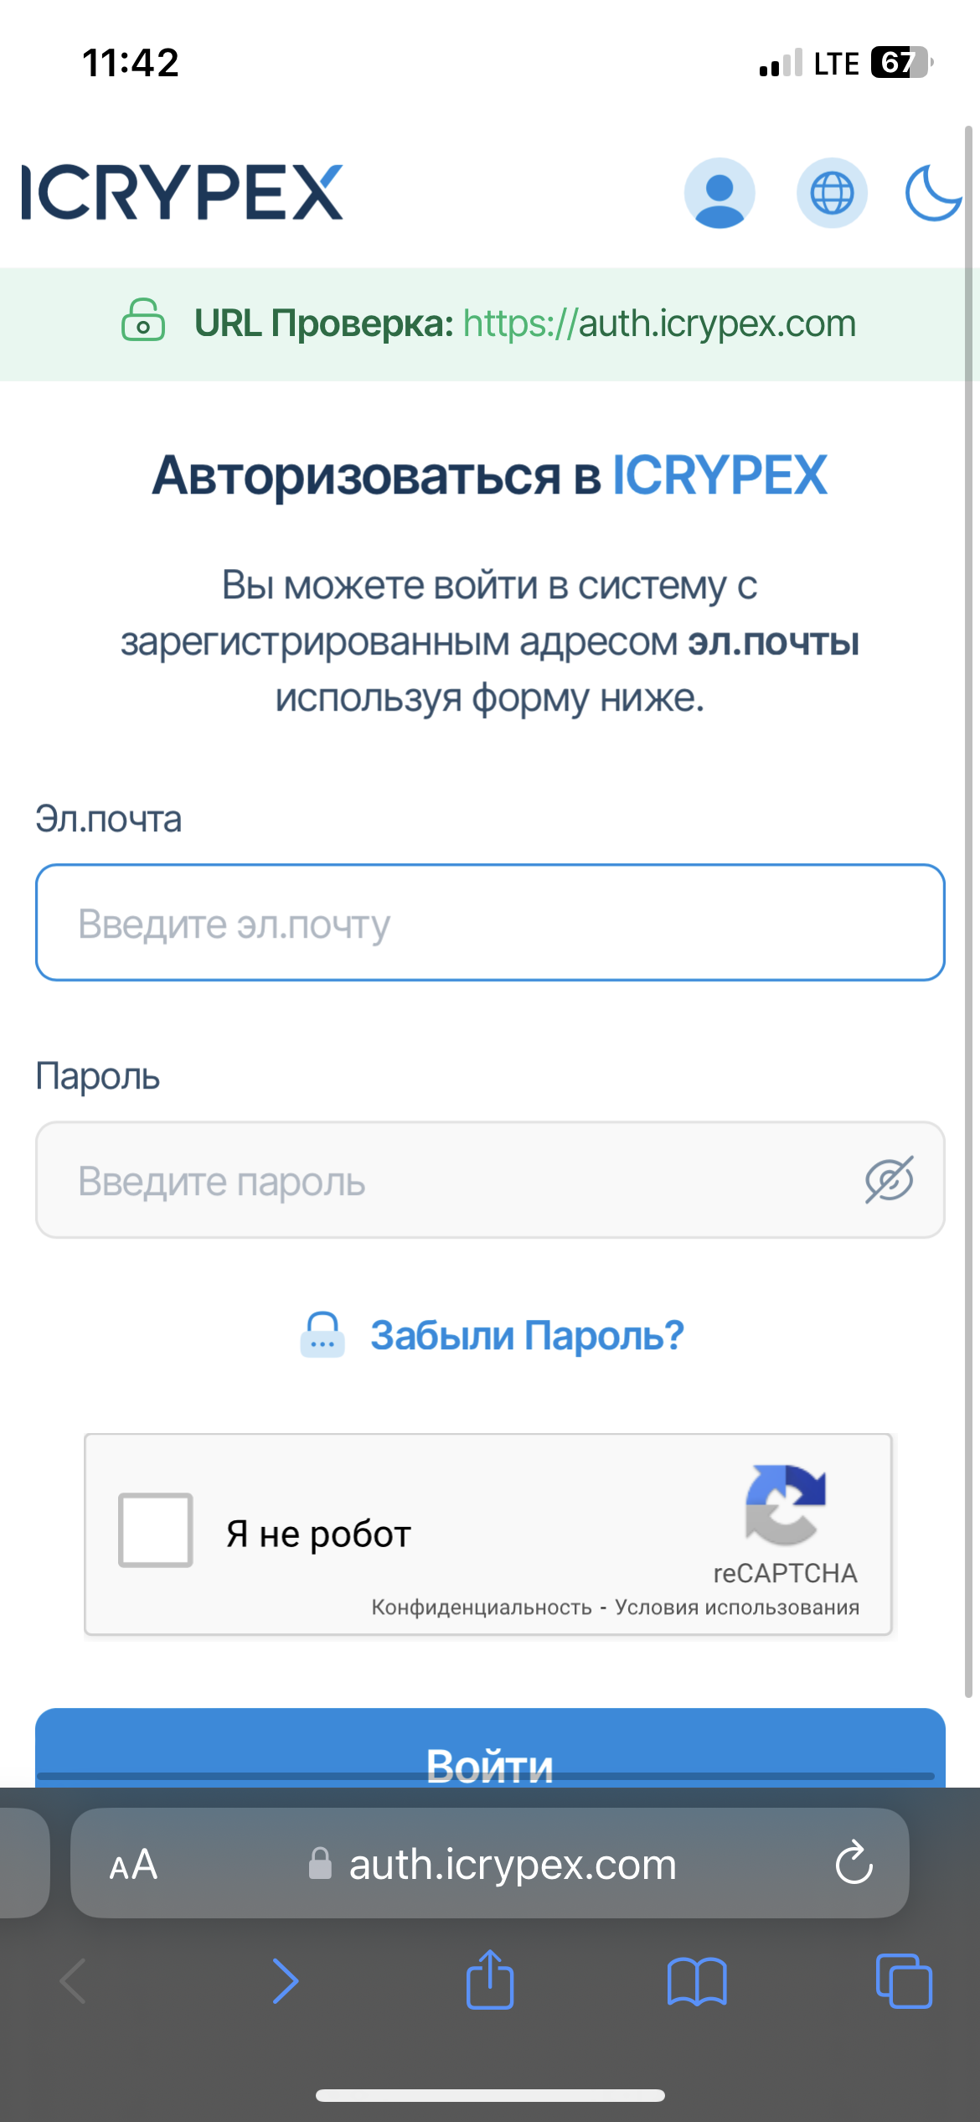This screenshot has height=2122, width=980.
Task: Check the "Я не робот" reCAPTCHA box
Action: click(156, 1529)
